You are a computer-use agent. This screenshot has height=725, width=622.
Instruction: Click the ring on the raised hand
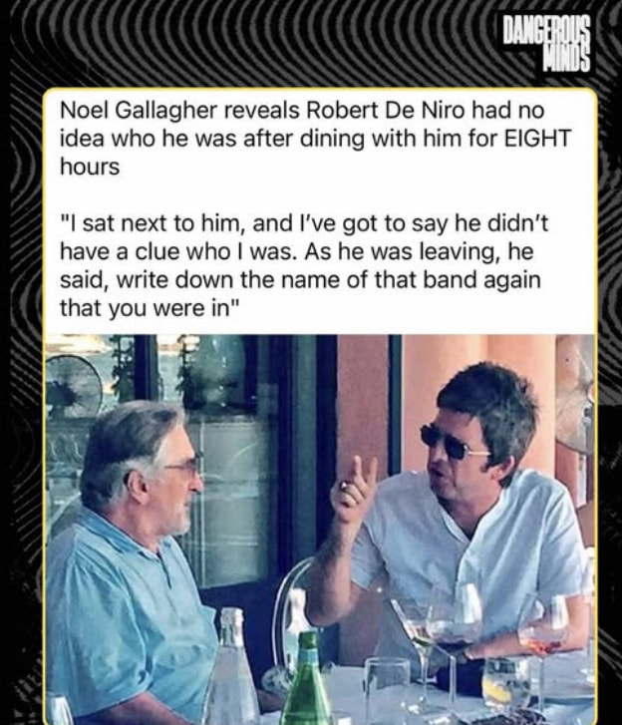tap(344, 485)
